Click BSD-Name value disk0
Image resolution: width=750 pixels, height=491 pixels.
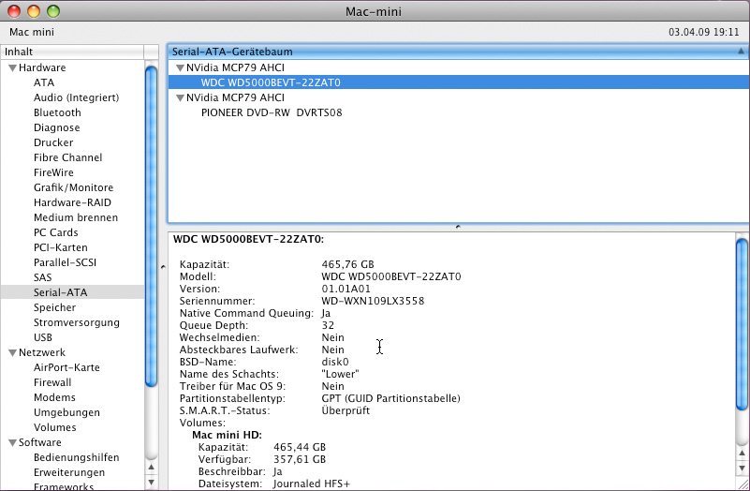tap(335, 362)
